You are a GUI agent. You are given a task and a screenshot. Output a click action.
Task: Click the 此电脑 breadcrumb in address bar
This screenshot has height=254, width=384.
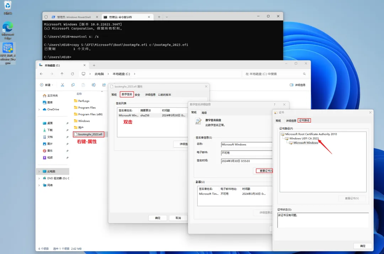coord(99,74)
